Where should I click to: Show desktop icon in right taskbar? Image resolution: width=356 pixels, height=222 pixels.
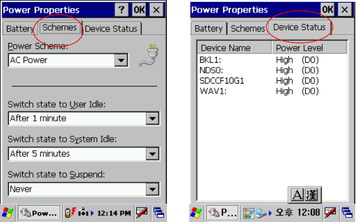pyautogui.click(x=347, y=213)
